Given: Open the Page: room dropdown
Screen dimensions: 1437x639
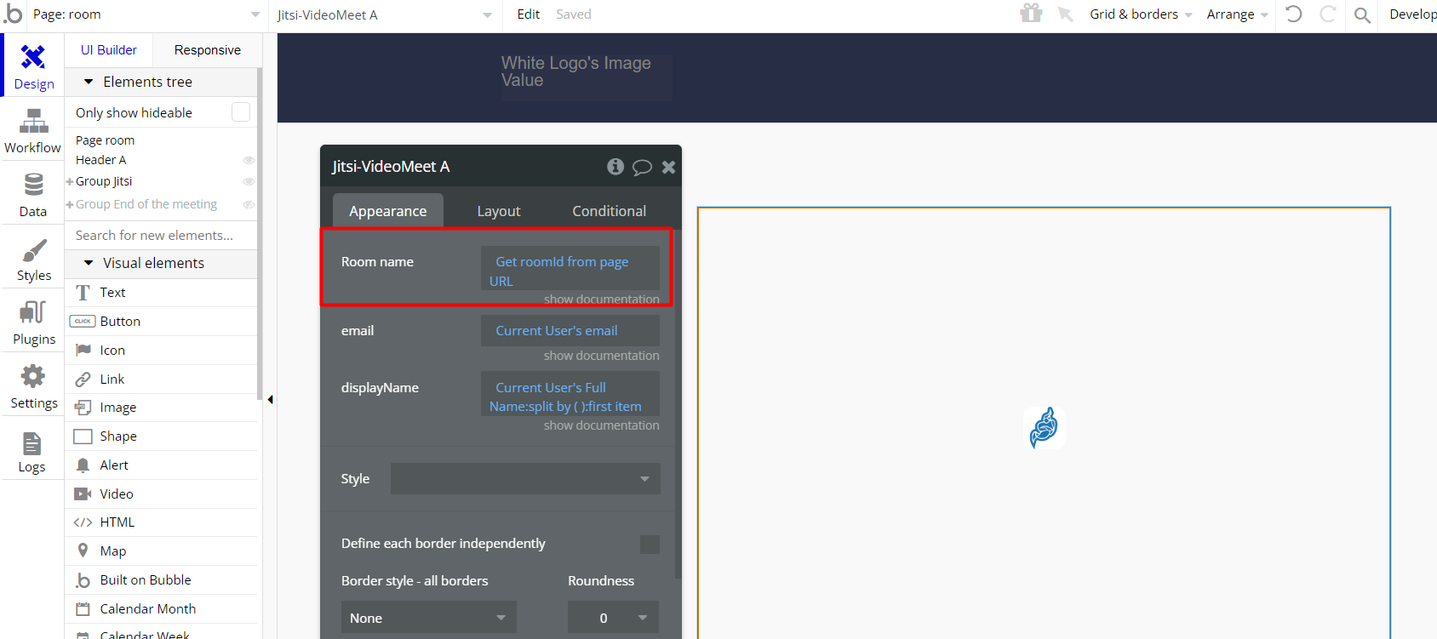Looking at the screenshot, I should pyautogui.click(x=146, y=14).
